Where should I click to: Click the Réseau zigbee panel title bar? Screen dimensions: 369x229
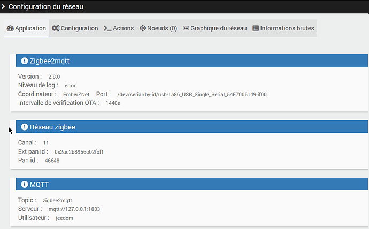tap(193, 127)
